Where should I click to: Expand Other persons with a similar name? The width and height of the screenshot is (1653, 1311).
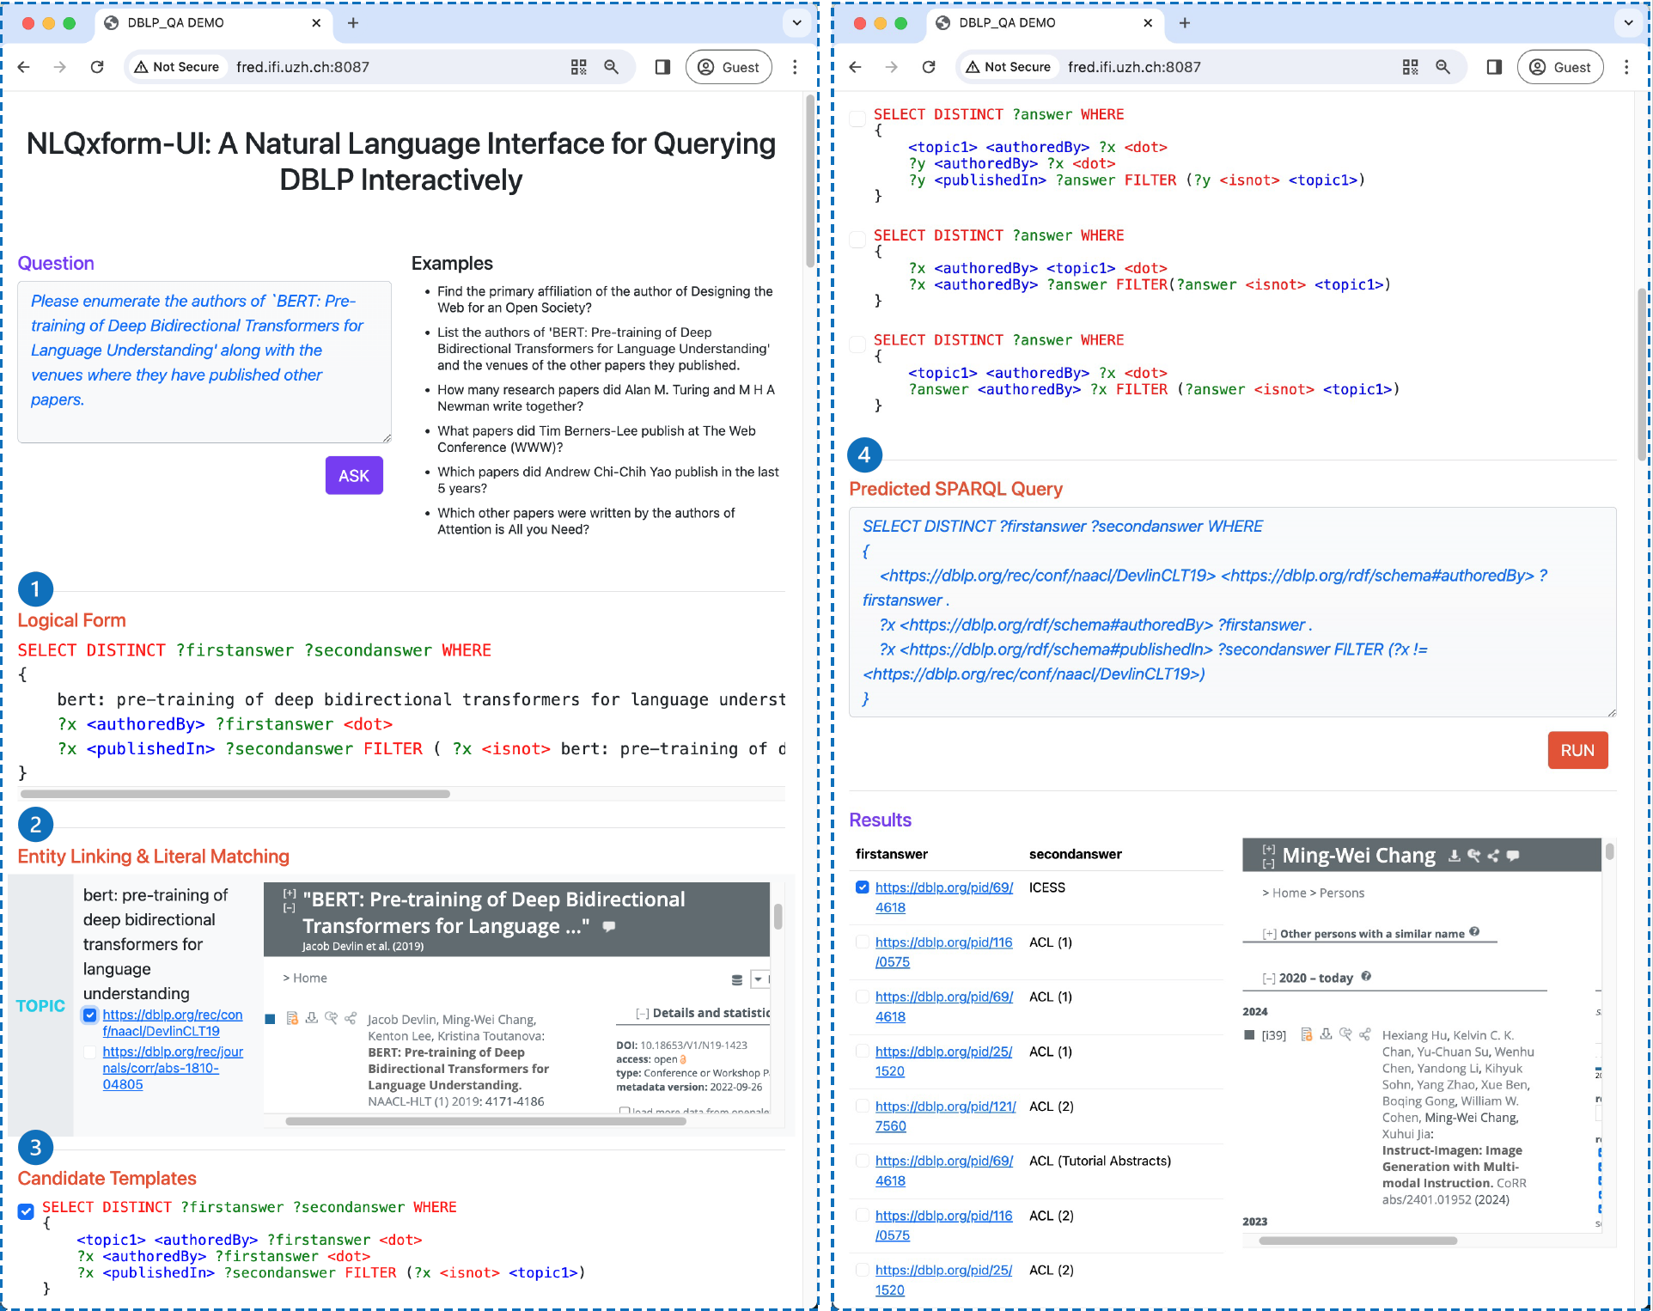(x=1268, y=934)
